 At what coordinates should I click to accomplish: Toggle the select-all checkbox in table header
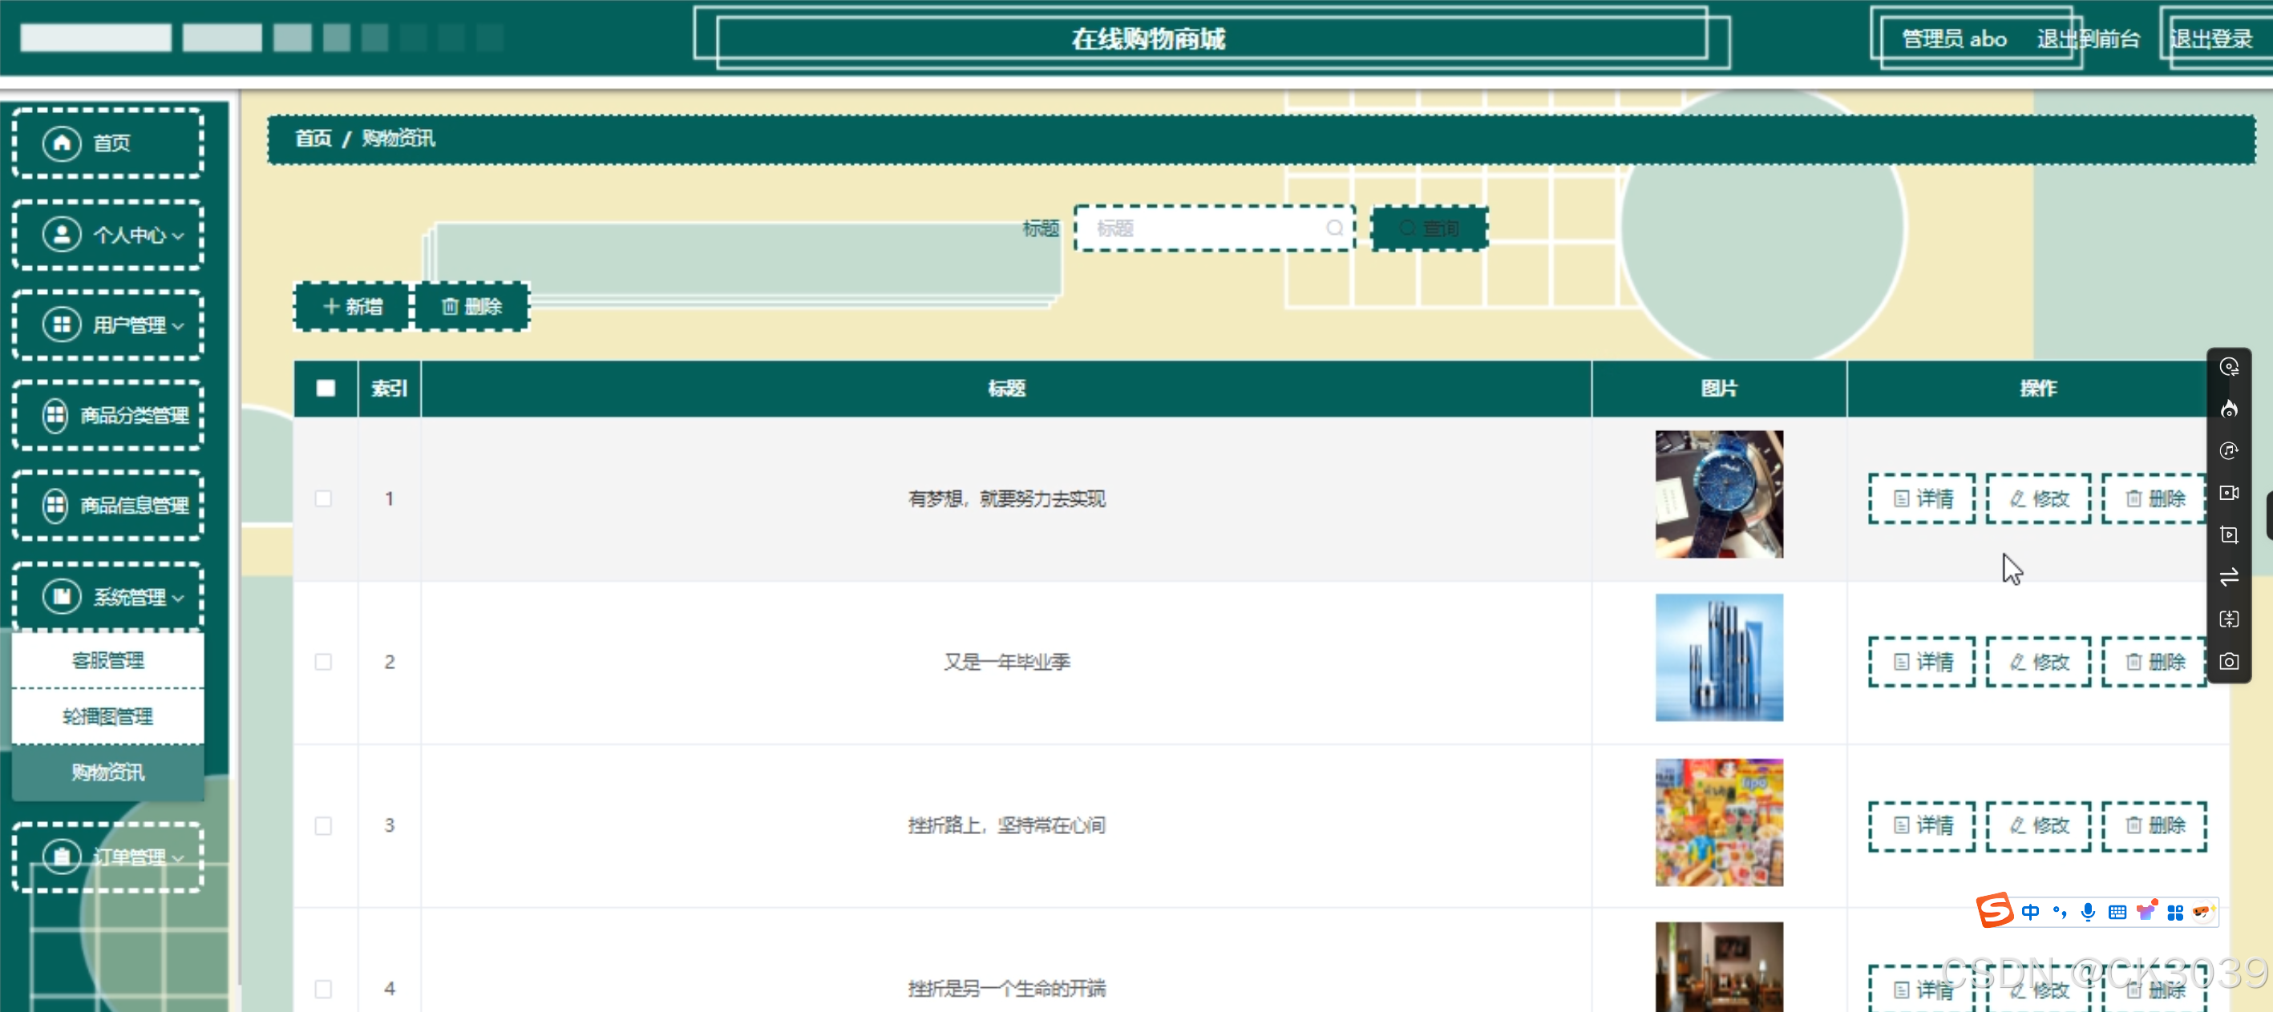pyautogui.click(x=326, y=388)
